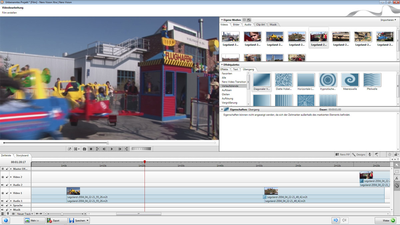Open the Speichern dropdown arrow
The image size is (400, 225).
click(x=88, y=220)
